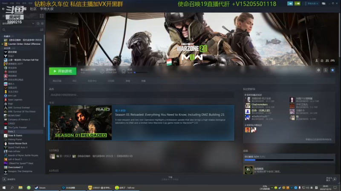The height and width of the screenshot is (191, 341).
Task: Click the green 开始游戏 play button
Action: pos(63,71)
